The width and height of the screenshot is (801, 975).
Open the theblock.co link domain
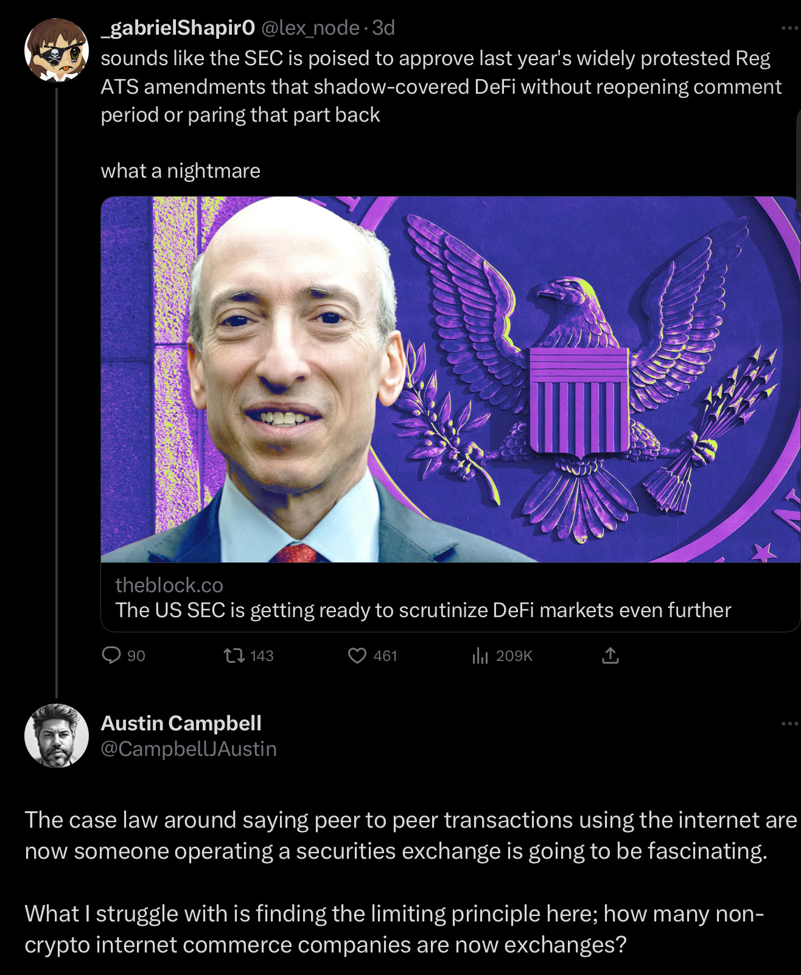[169, 585]
